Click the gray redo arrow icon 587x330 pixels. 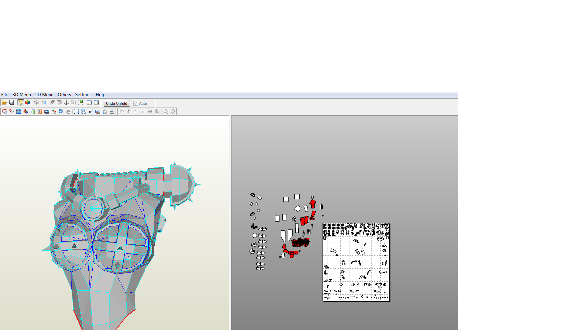tap(68, 112)
